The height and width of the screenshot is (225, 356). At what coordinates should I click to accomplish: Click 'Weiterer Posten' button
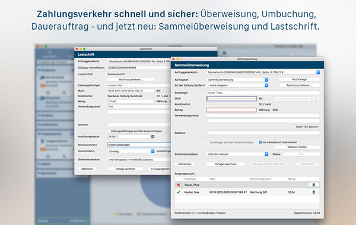click(297, 147)
